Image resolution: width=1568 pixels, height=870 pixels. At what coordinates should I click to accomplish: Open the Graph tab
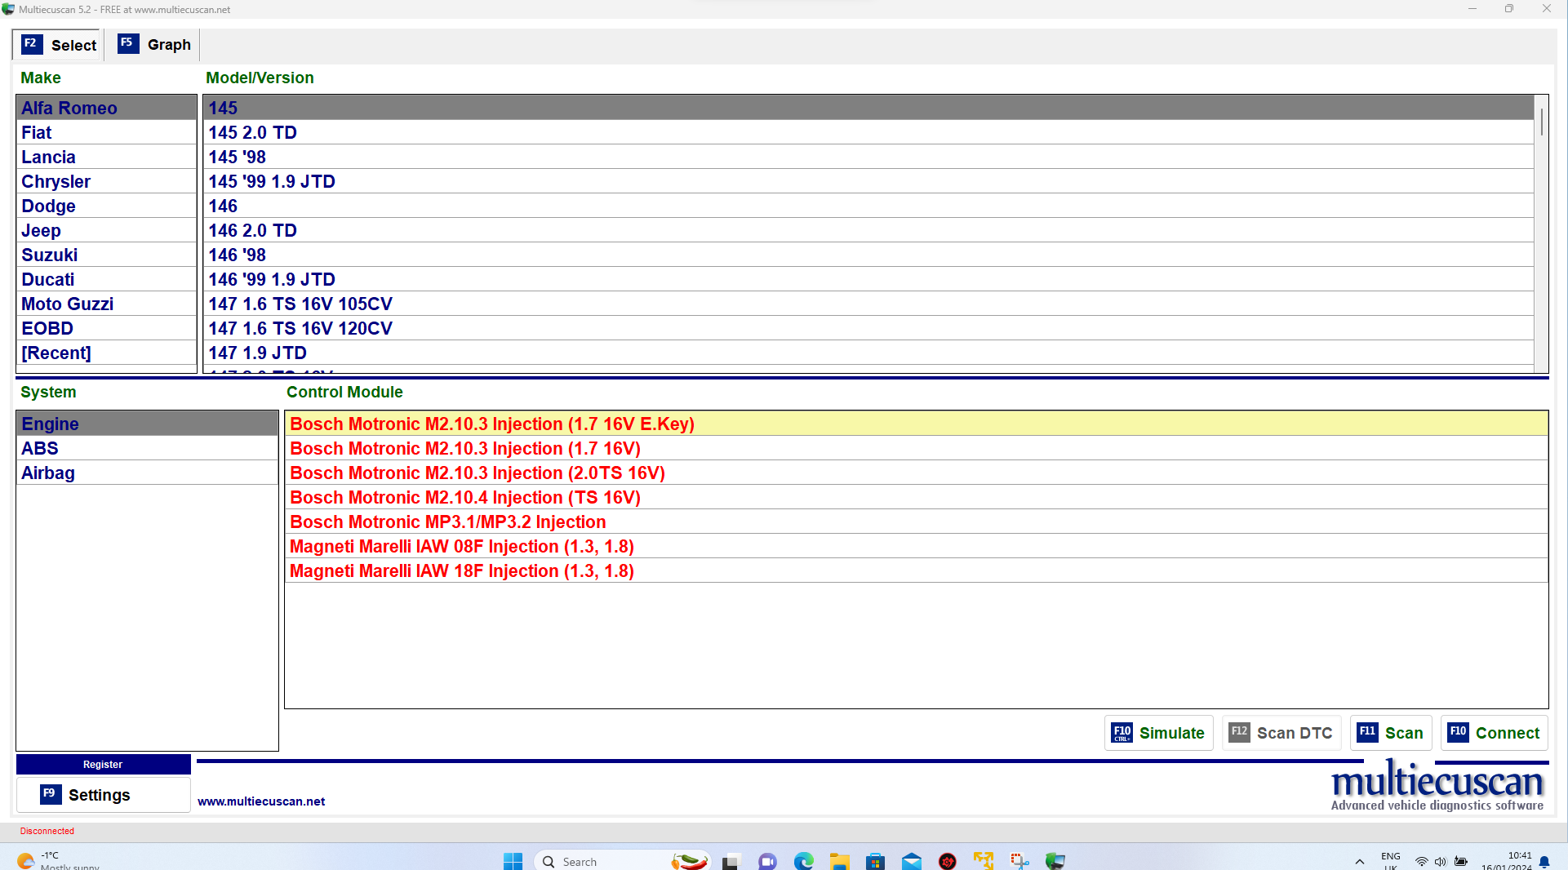coord(154,45)
